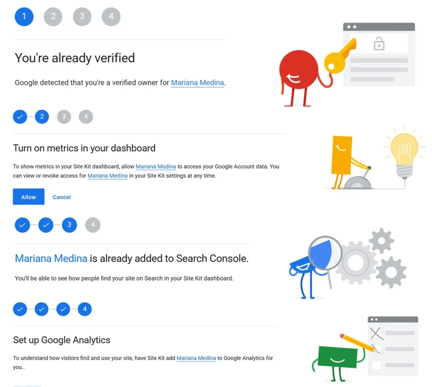
Task: Open the Mariana Medina link in the Analytics paragraph
Action: pos(196,358)
